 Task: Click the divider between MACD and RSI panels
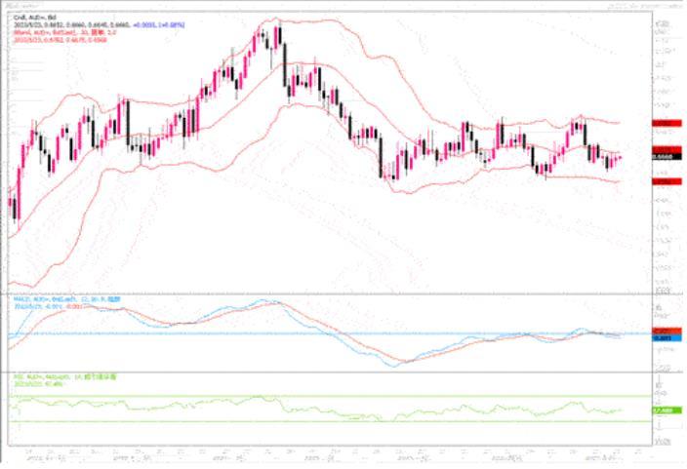[343, 371]
